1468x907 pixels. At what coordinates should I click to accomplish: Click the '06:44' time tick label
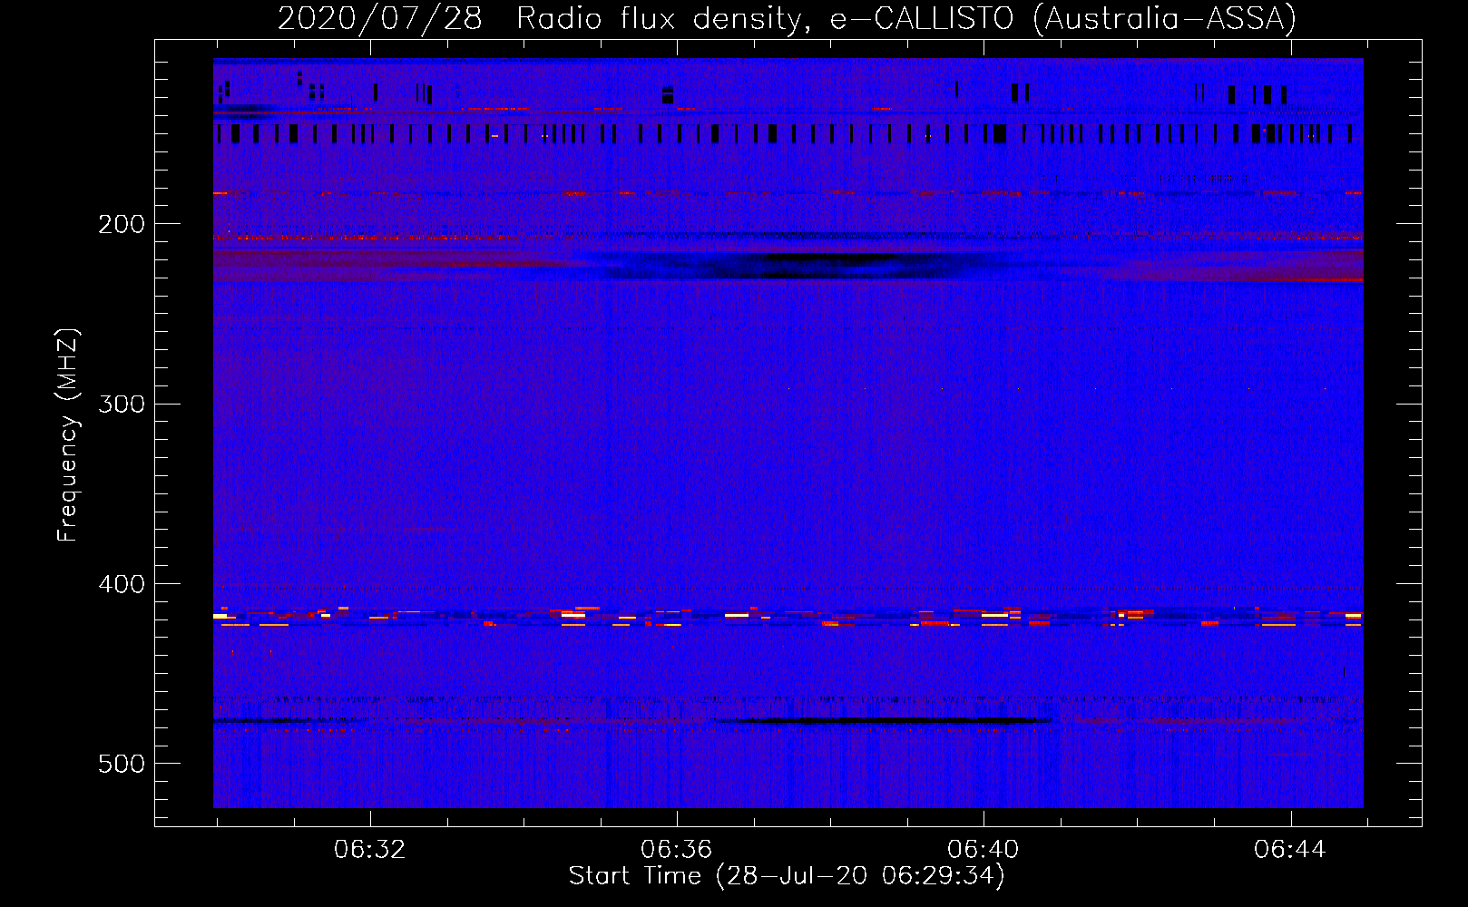pos(1290,849)
